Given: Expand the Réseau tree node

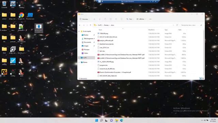Looking at the screenshot, I should [x=79, y=62].
